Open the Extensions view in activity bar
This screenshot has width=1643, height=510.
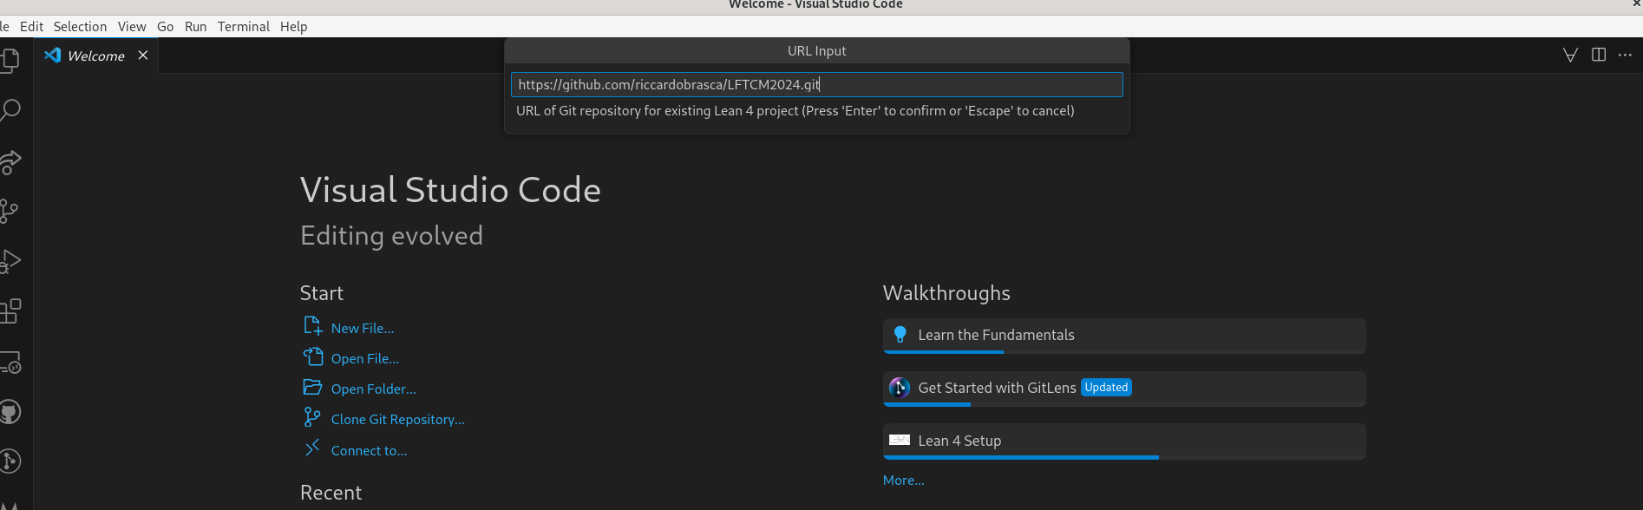(x=10, y=311)
